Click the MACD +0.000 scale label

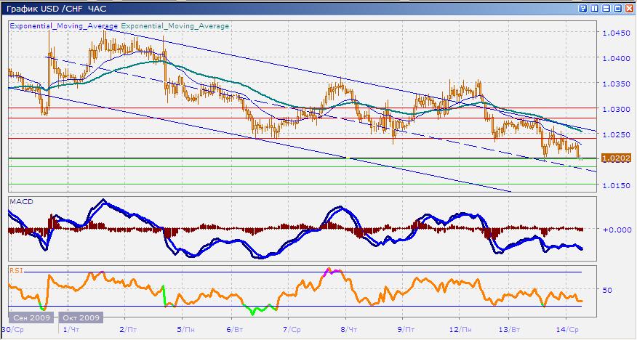(x=615, y=230)
